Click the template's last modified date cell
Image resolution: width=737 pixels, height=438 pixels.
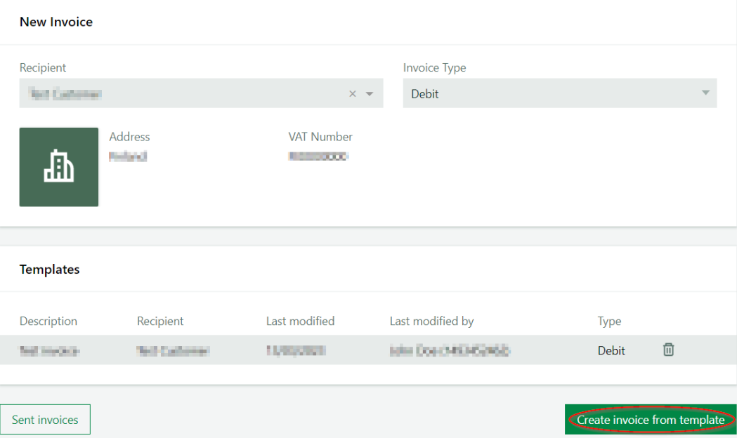click(295, 350)
